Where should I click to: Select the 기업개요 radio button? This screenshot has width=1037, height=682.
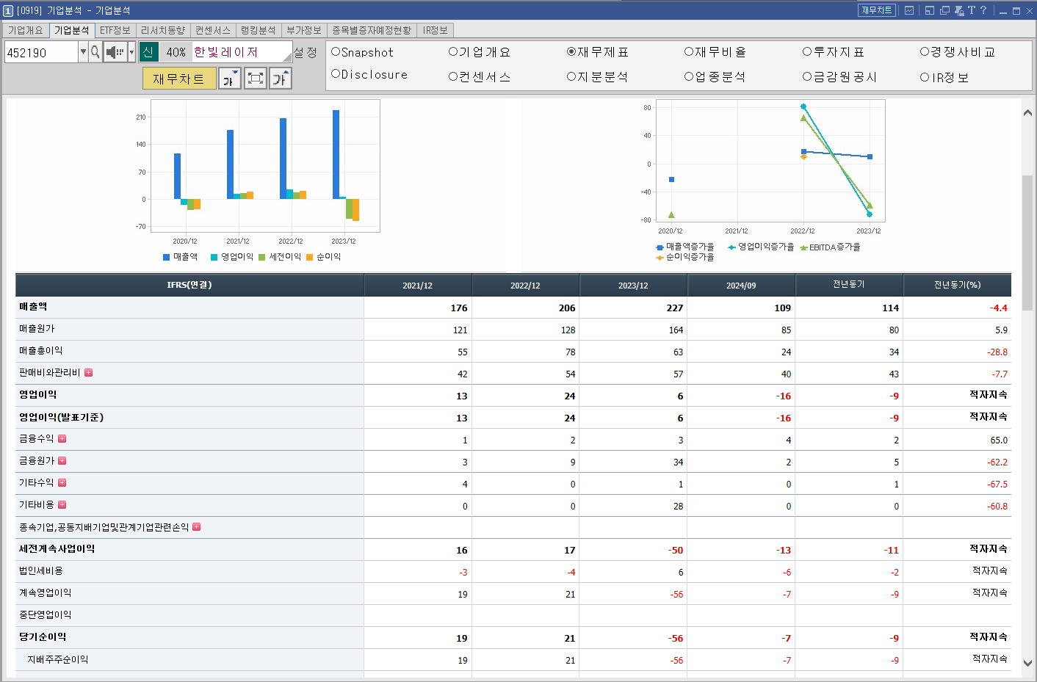tap(453, 51)
